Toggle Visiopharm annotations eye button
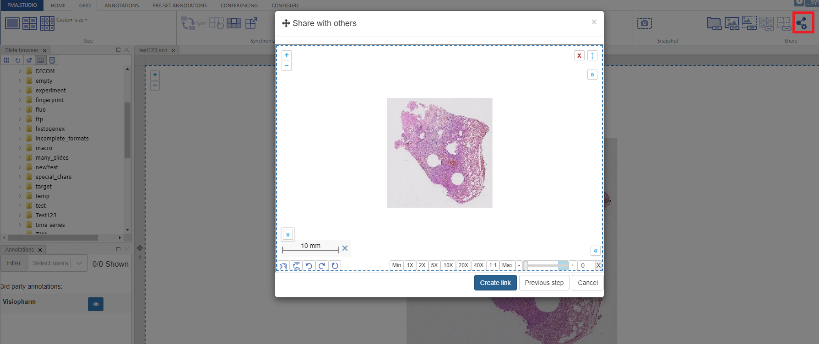The width and height of the screenshot is (819, 344). [x=96, y=304]
